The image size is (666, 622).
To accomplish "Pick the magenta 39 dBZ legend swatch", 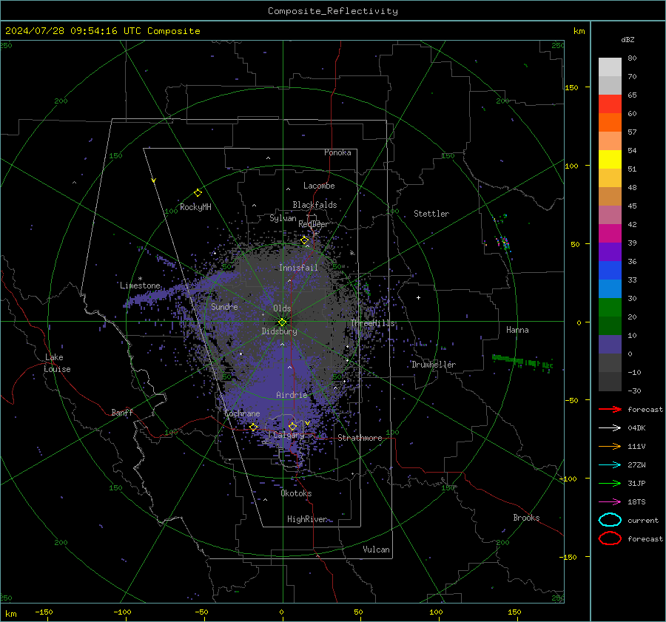I will 610,234.
